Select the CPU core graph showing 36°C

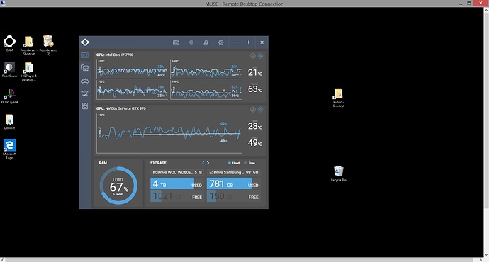206,90
